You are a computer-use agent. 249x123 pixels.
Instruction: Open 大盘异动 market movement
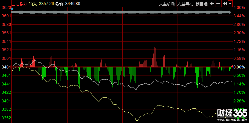click(185, 4)
